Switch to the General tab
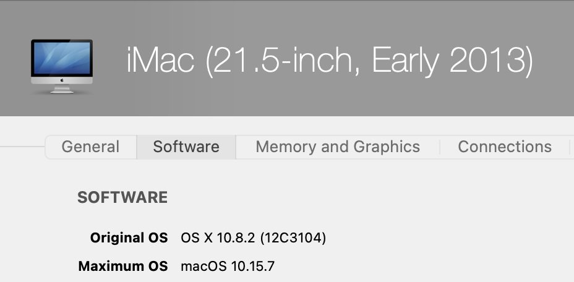Screen dimensions: 574x282 90,147
